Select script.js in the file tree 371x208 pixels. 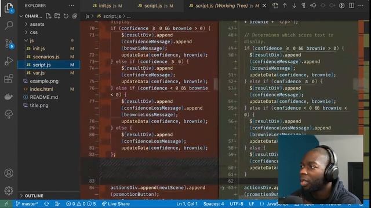click(49, 65)
